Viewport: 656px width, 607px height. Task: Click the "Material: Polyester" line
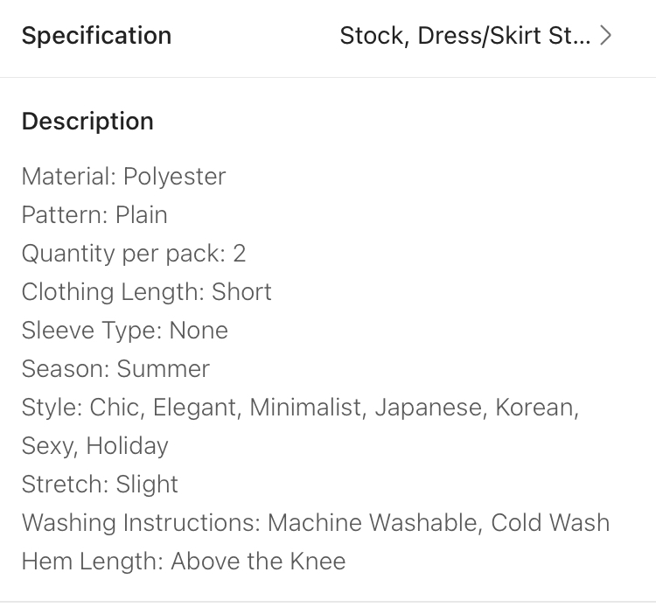pos(123,177)
